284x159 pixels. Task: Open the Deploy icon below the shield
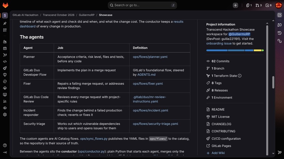5,81
